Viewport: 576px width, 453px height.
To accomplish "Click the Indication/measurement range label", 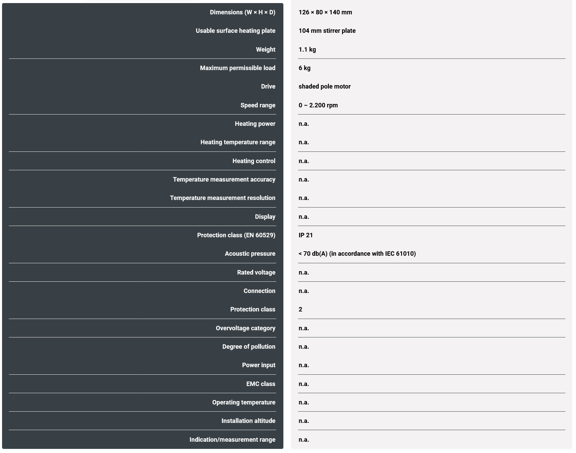I will pyautogui.click(x=232, y=440).
